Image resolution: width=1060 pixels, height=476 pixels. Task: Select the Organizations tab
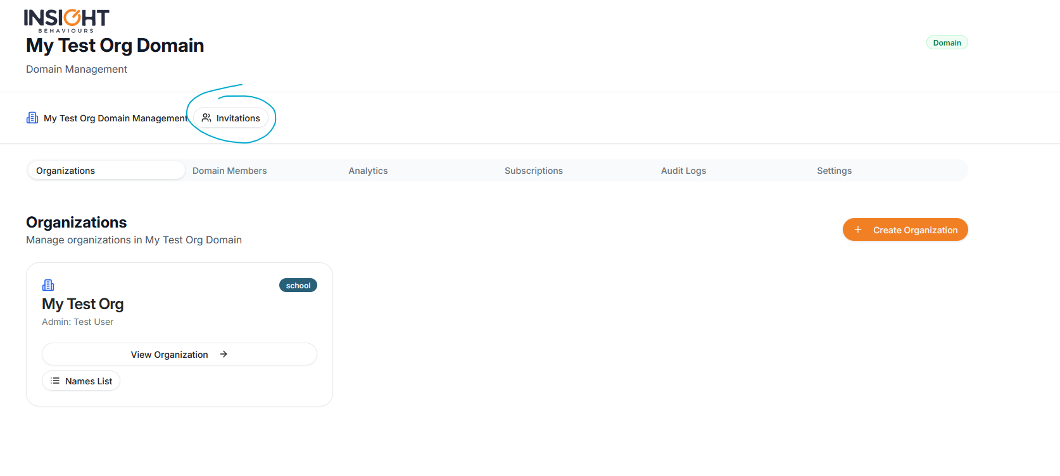66,171
